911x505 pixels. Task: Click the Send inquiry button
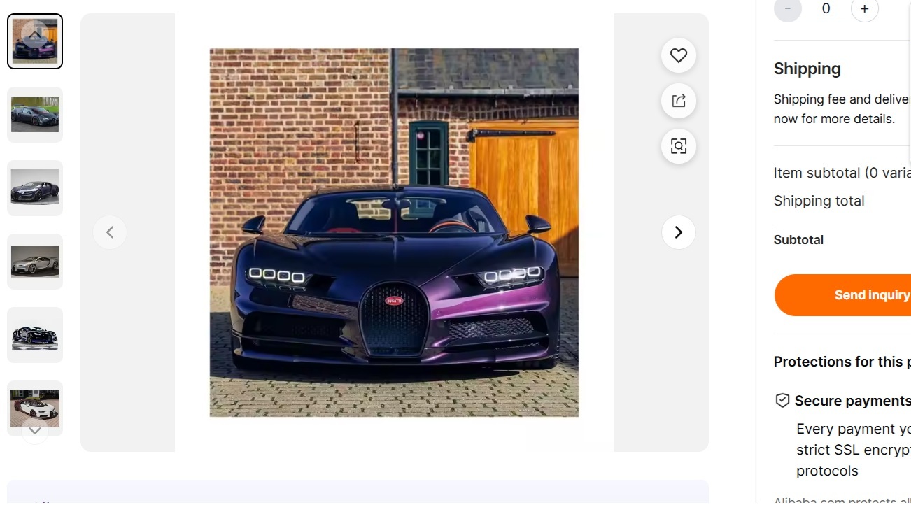[843, 295]
